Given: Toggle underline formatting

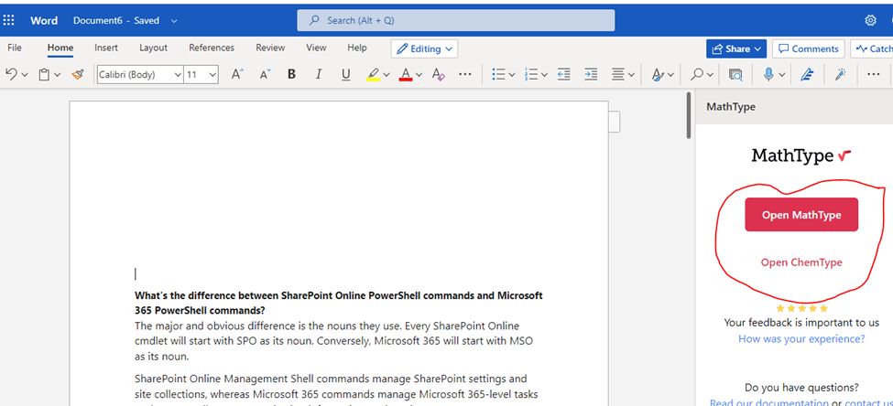Looking at the screenshot, I should pos(345,74).
